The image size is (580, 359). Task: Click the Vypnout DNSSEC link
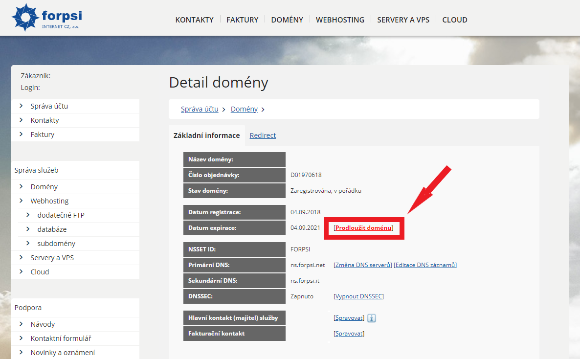358,296
